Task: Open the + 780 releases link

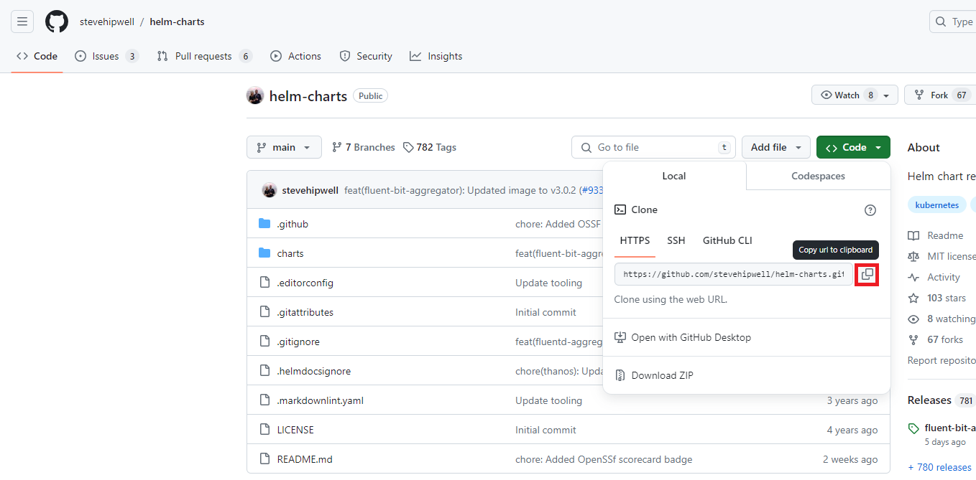Action: [x=939, y=467]
